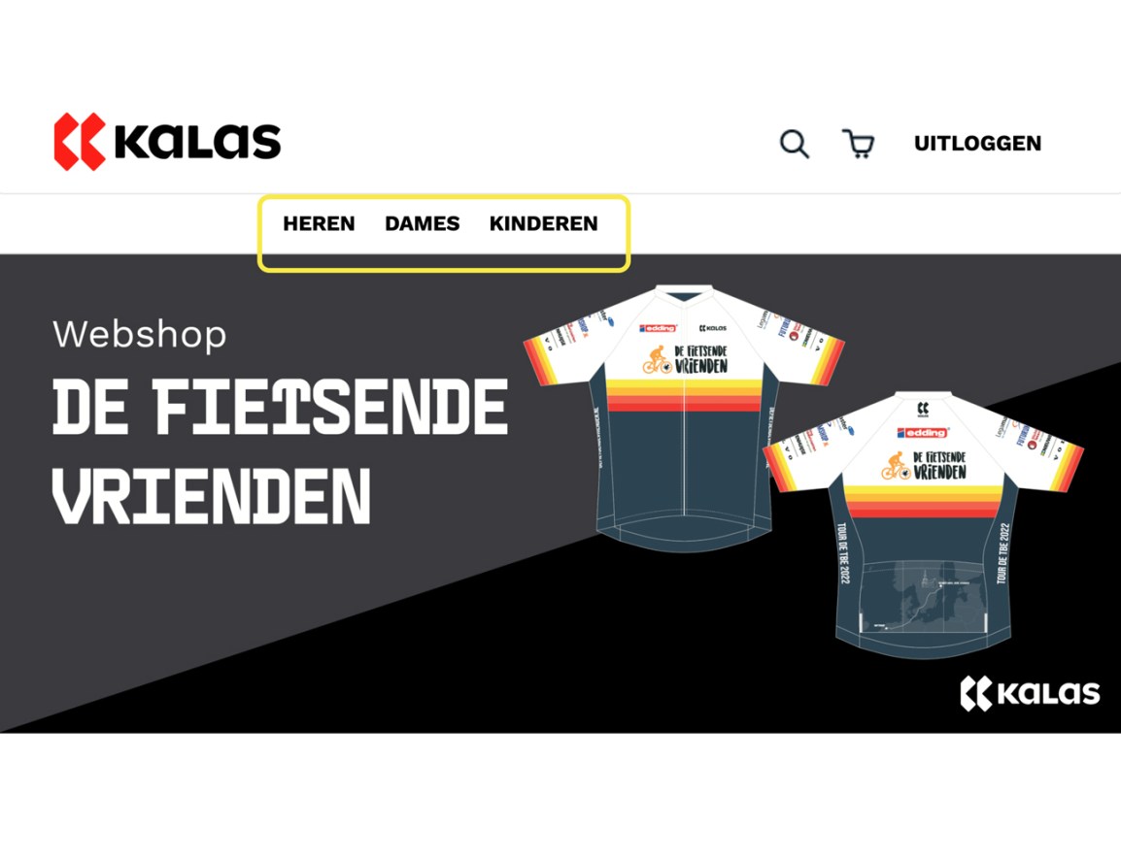Click the orange cyclist logo on the back jersey
The height and width of the screenshot is (861, 1121).
[895, 466]
